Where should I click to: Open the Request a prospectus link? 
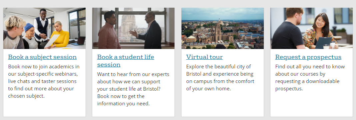click(x=308, y=57)
